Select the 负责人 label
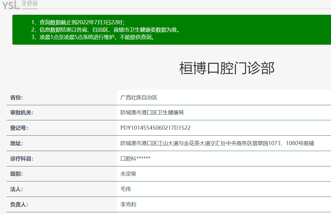Screen dimensions: 331x214 coord(19,205)
